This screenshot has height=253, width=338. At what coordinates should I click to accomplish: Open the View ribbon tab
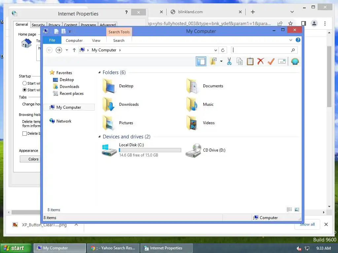coord(96,41)
